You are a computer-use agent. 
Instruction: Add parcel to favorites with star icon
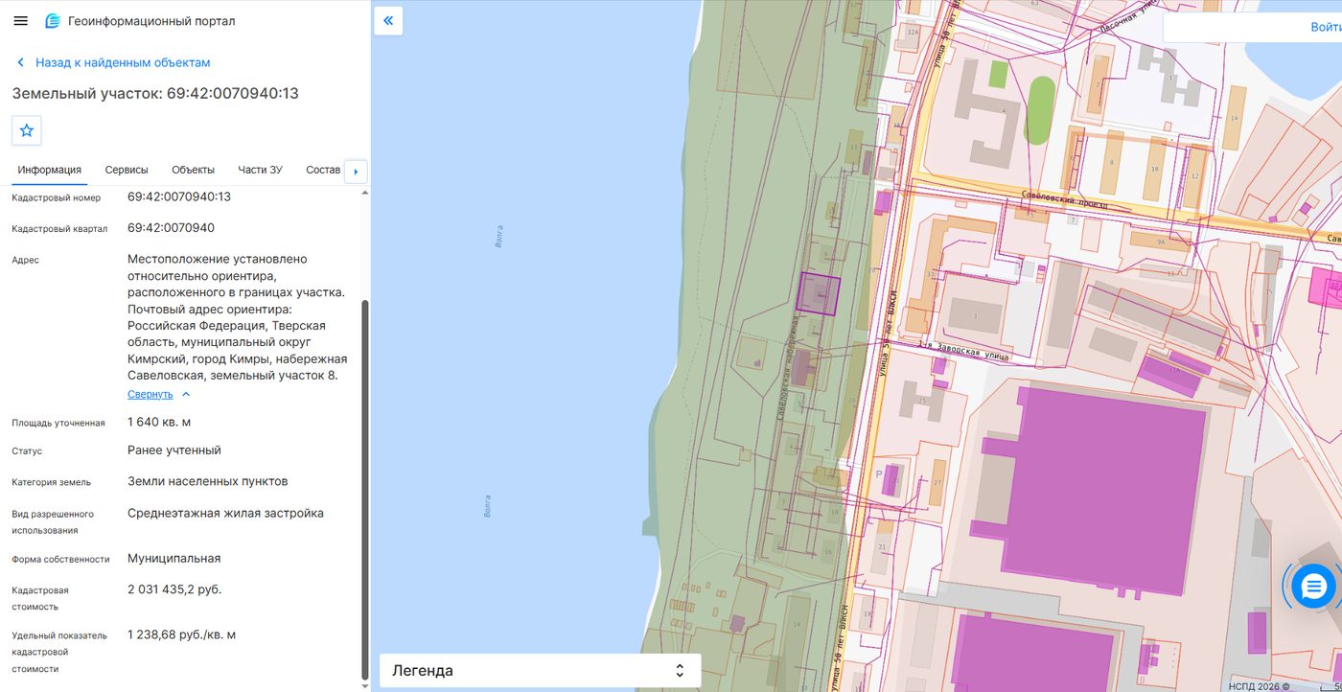tap(27, 130)
